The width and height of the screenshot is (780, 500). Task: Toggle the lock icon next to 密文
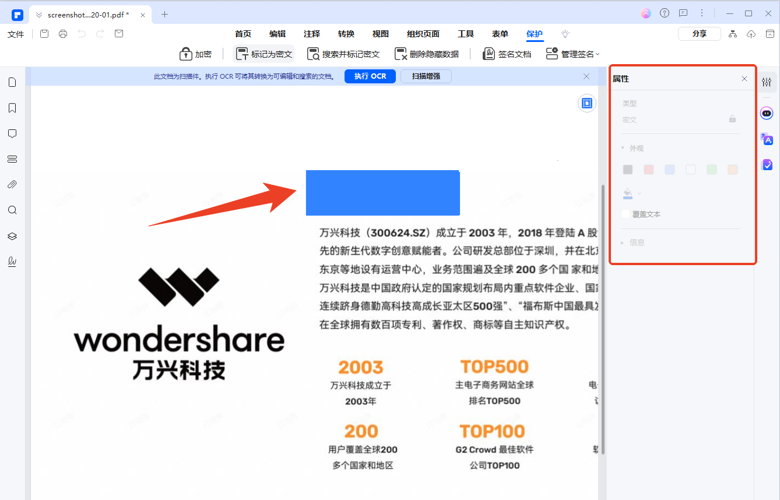point(732,119)
